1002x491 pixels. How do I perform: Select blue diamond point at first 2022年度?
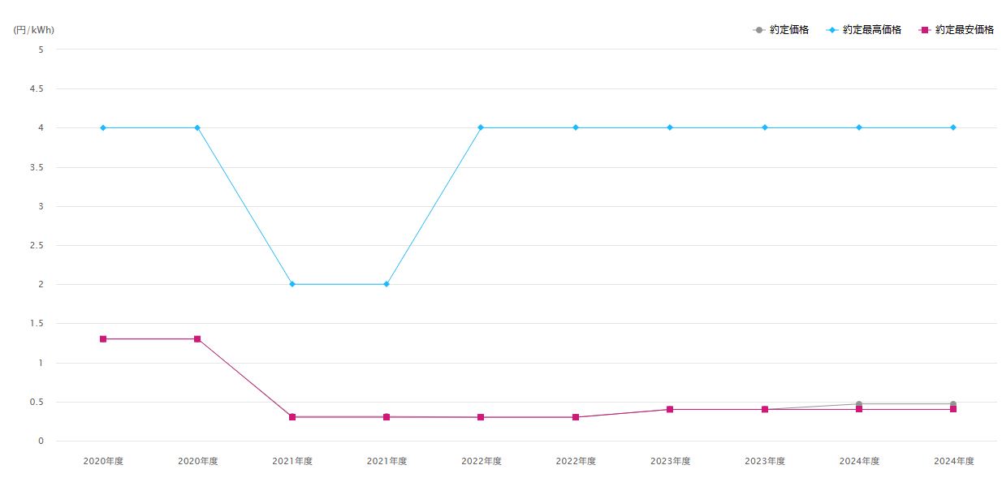(x=481, y=127)
